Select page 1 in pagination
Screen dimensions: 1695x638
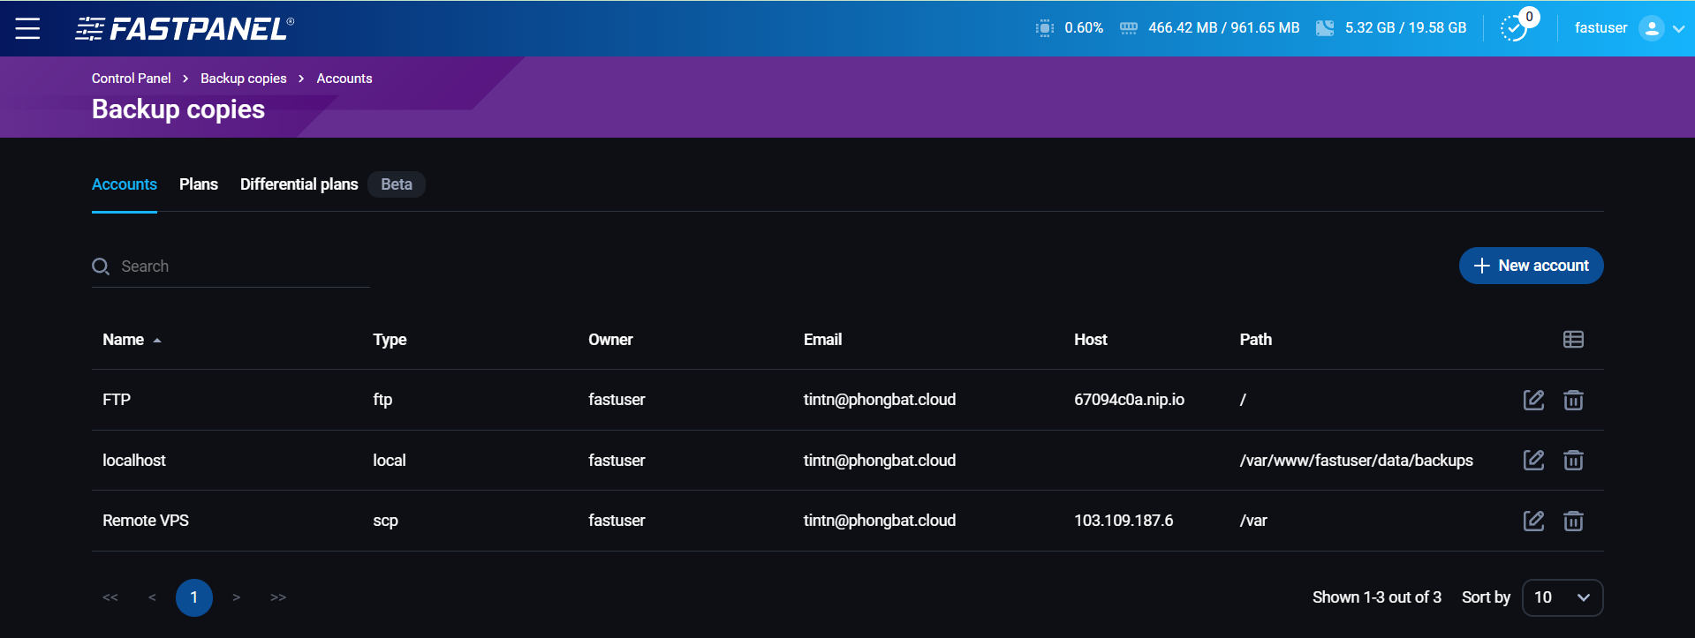pos(194,597)
